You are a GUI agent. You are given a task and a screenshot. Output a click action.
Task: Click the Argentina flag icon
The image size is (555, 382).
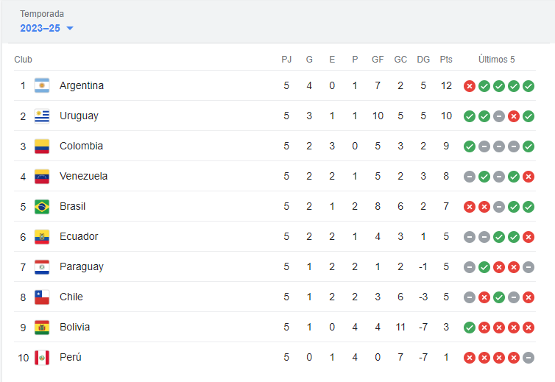[42, 85]
